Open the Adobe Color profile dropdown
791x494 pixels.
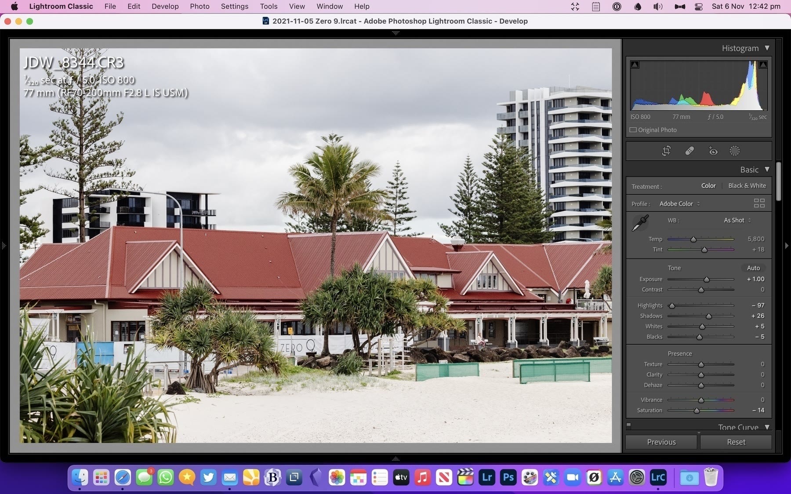pos(679,204)
